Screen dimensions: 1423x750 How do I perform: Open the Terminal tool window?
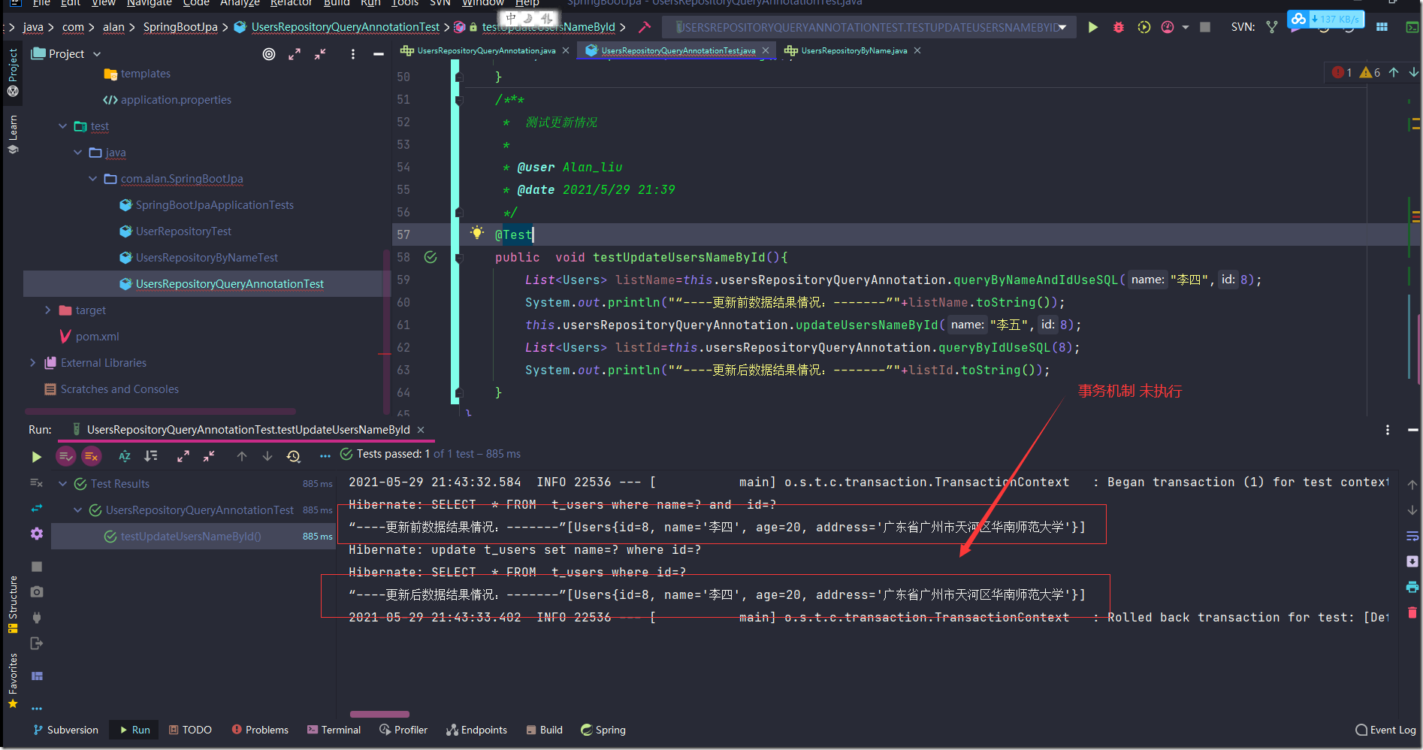(x=334, y=730)
